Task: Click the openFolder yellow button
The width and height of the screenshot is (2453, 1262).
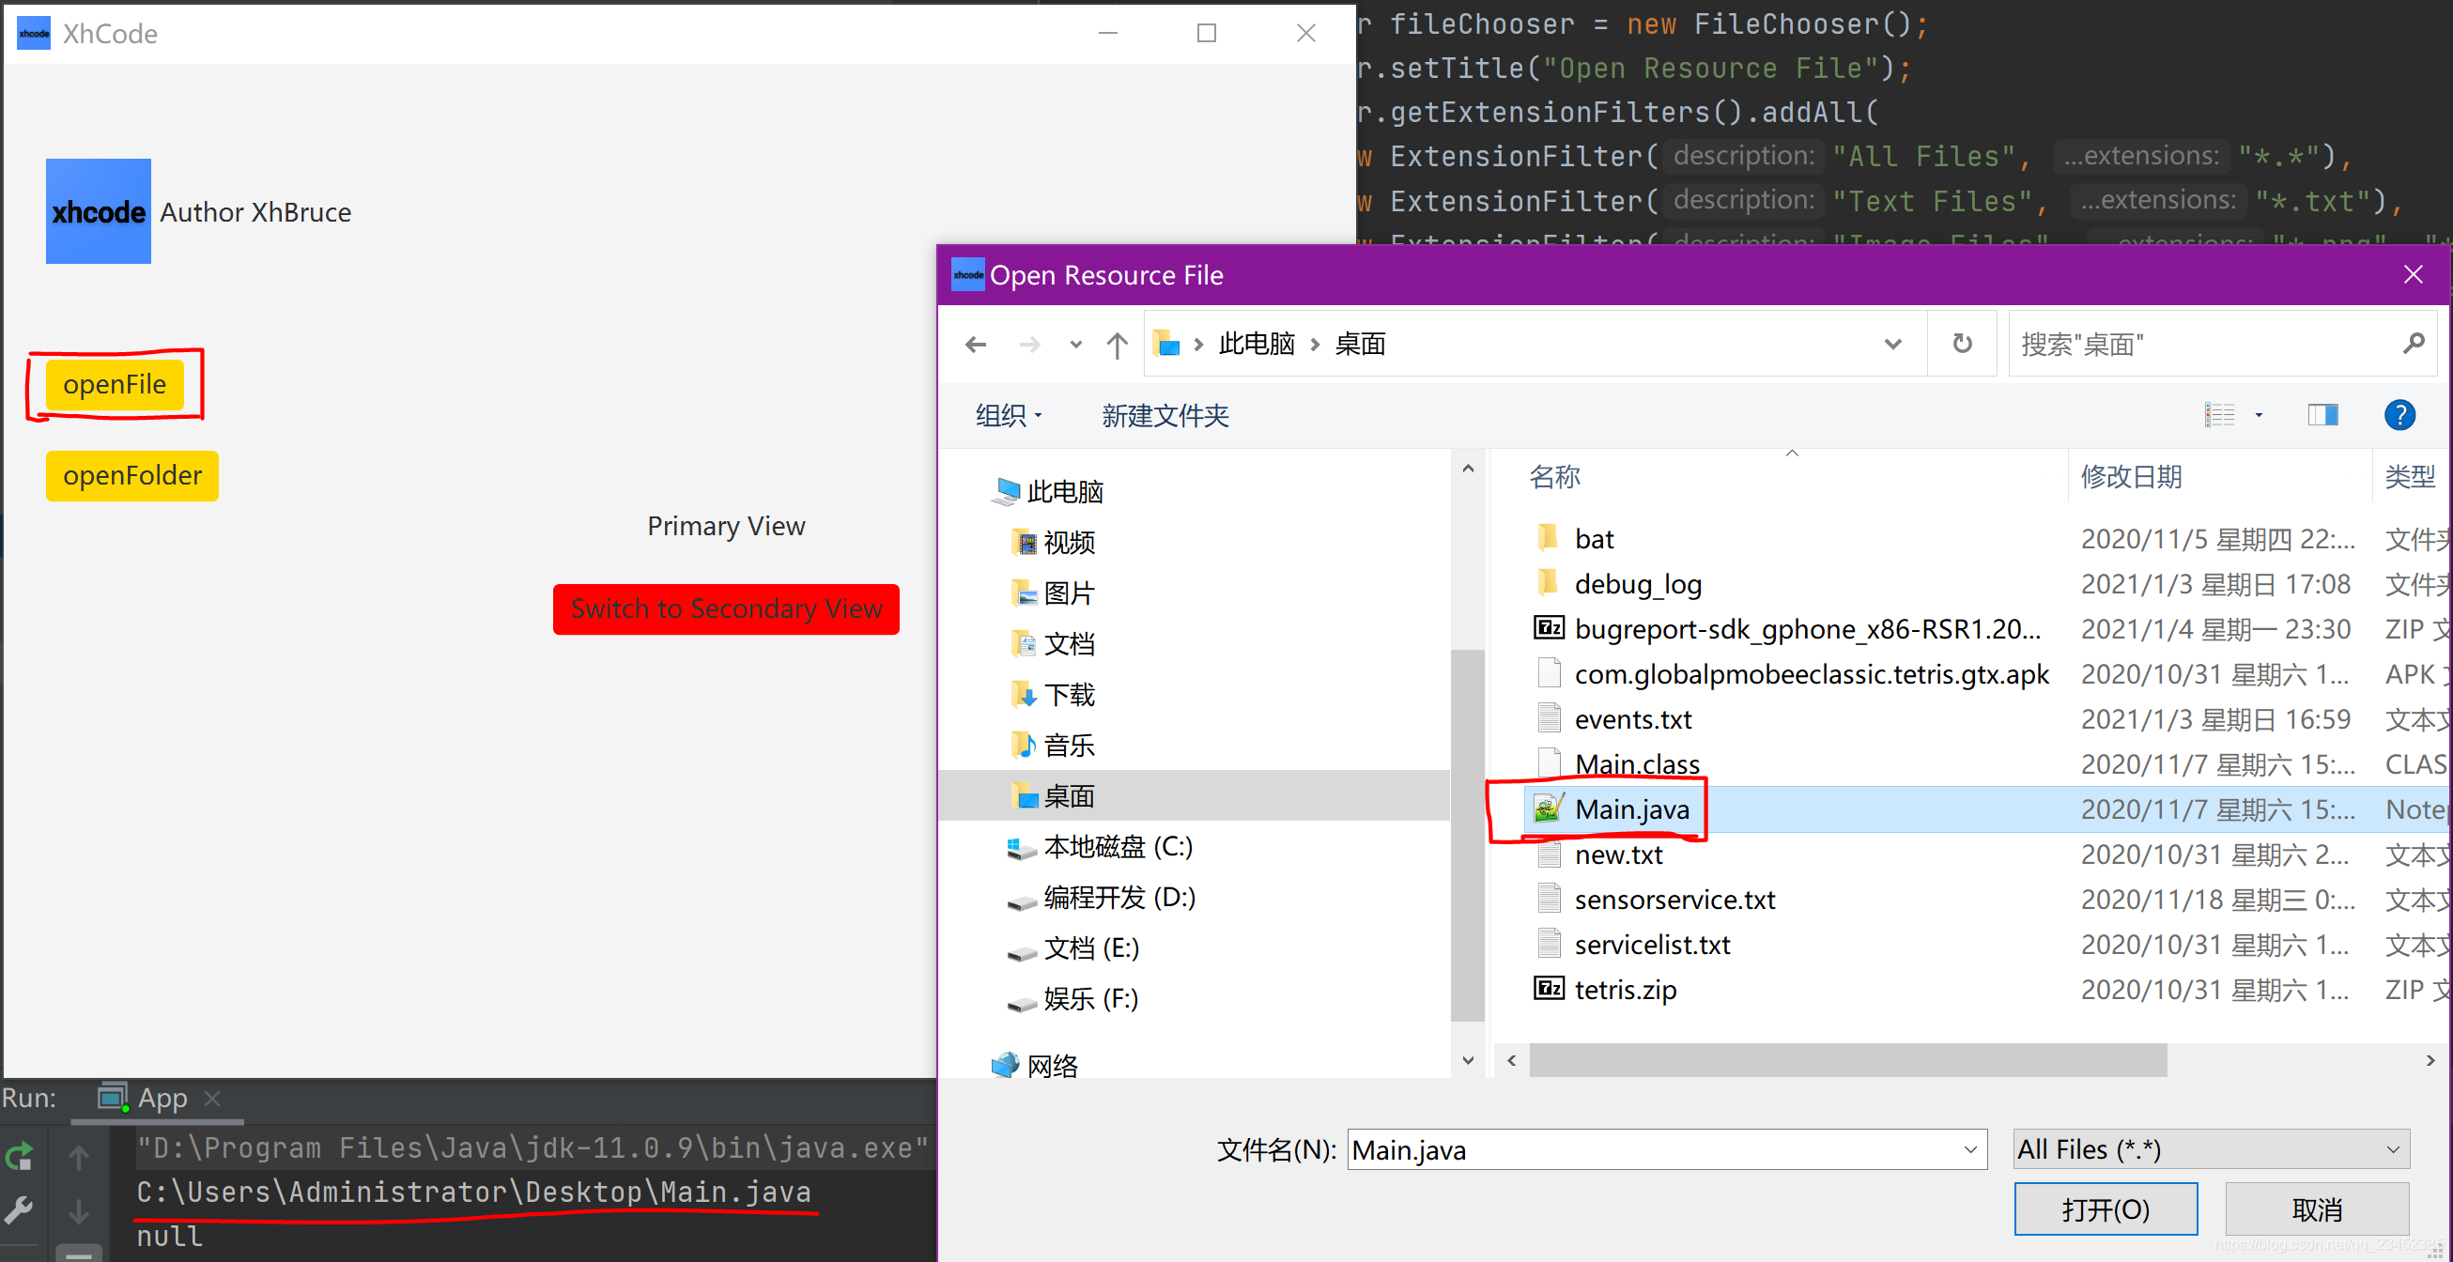Action: tap(132, 475)
